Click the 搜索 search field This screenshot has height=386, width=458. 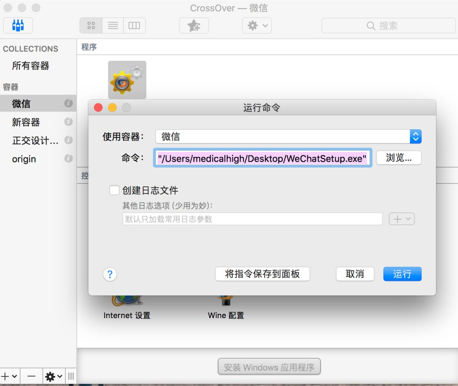click(388, 26)
